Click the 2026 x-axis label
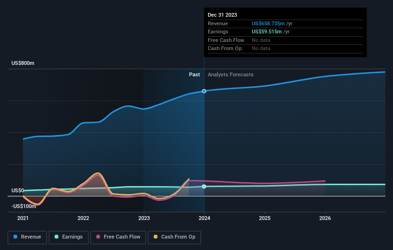The height and width of the screenshot is (250, 393). (325, 219)
